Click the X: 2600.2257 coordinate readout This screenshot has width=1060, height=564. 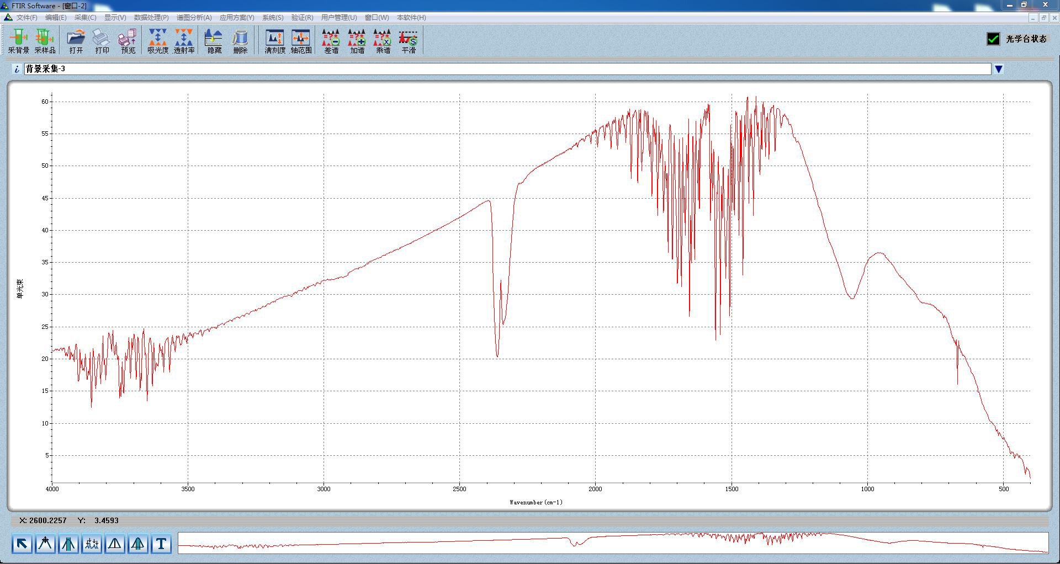[43, 520]
